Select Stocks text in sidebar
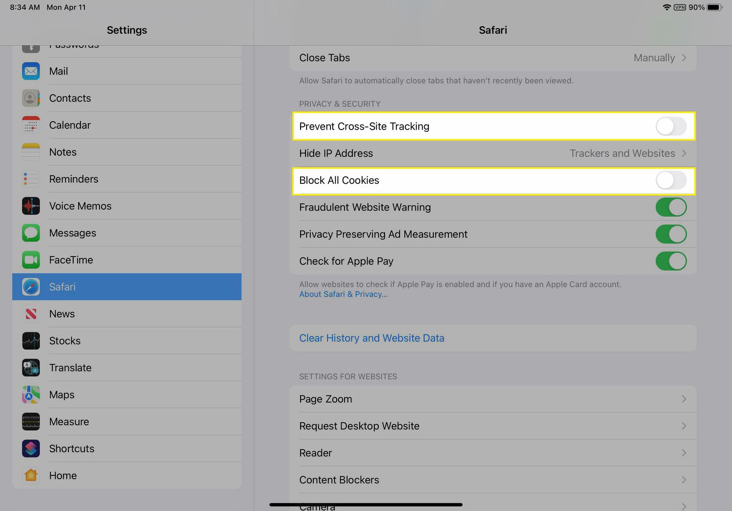Screen dimensions: 732x511 pos(65,341)
